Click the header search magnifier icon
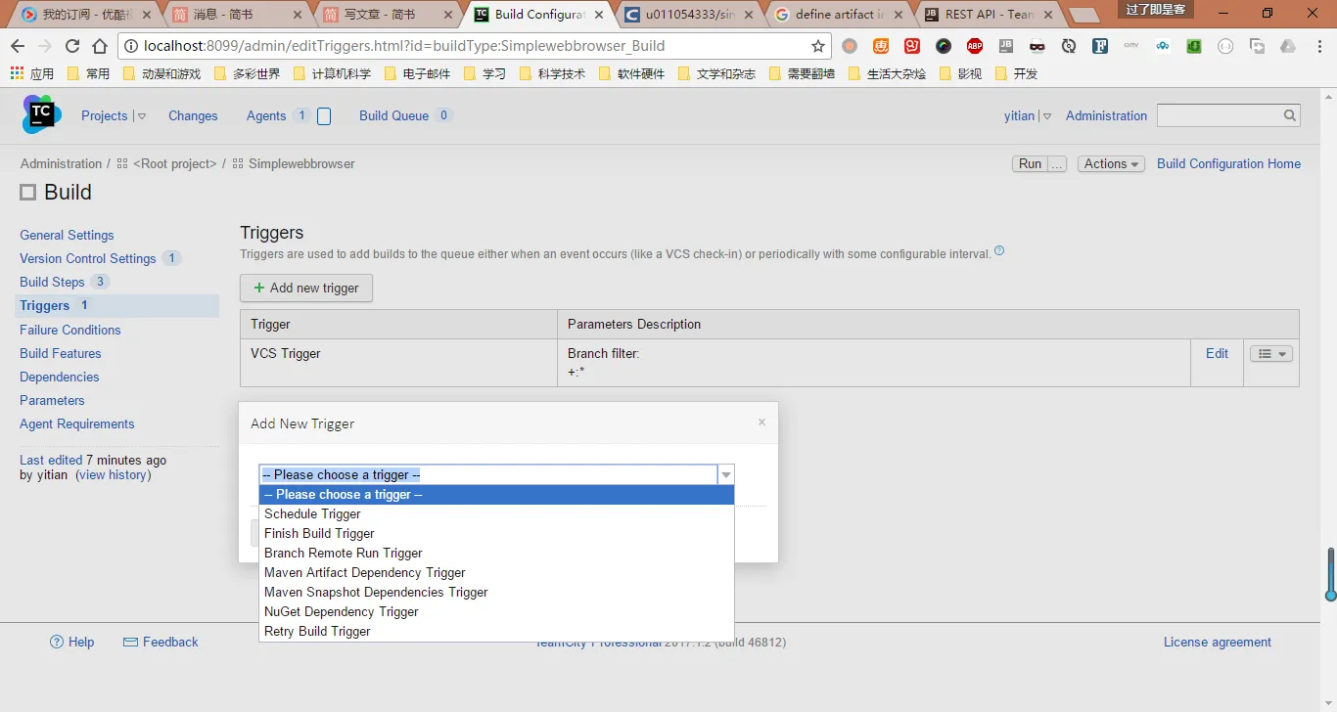 point(1290,115)
